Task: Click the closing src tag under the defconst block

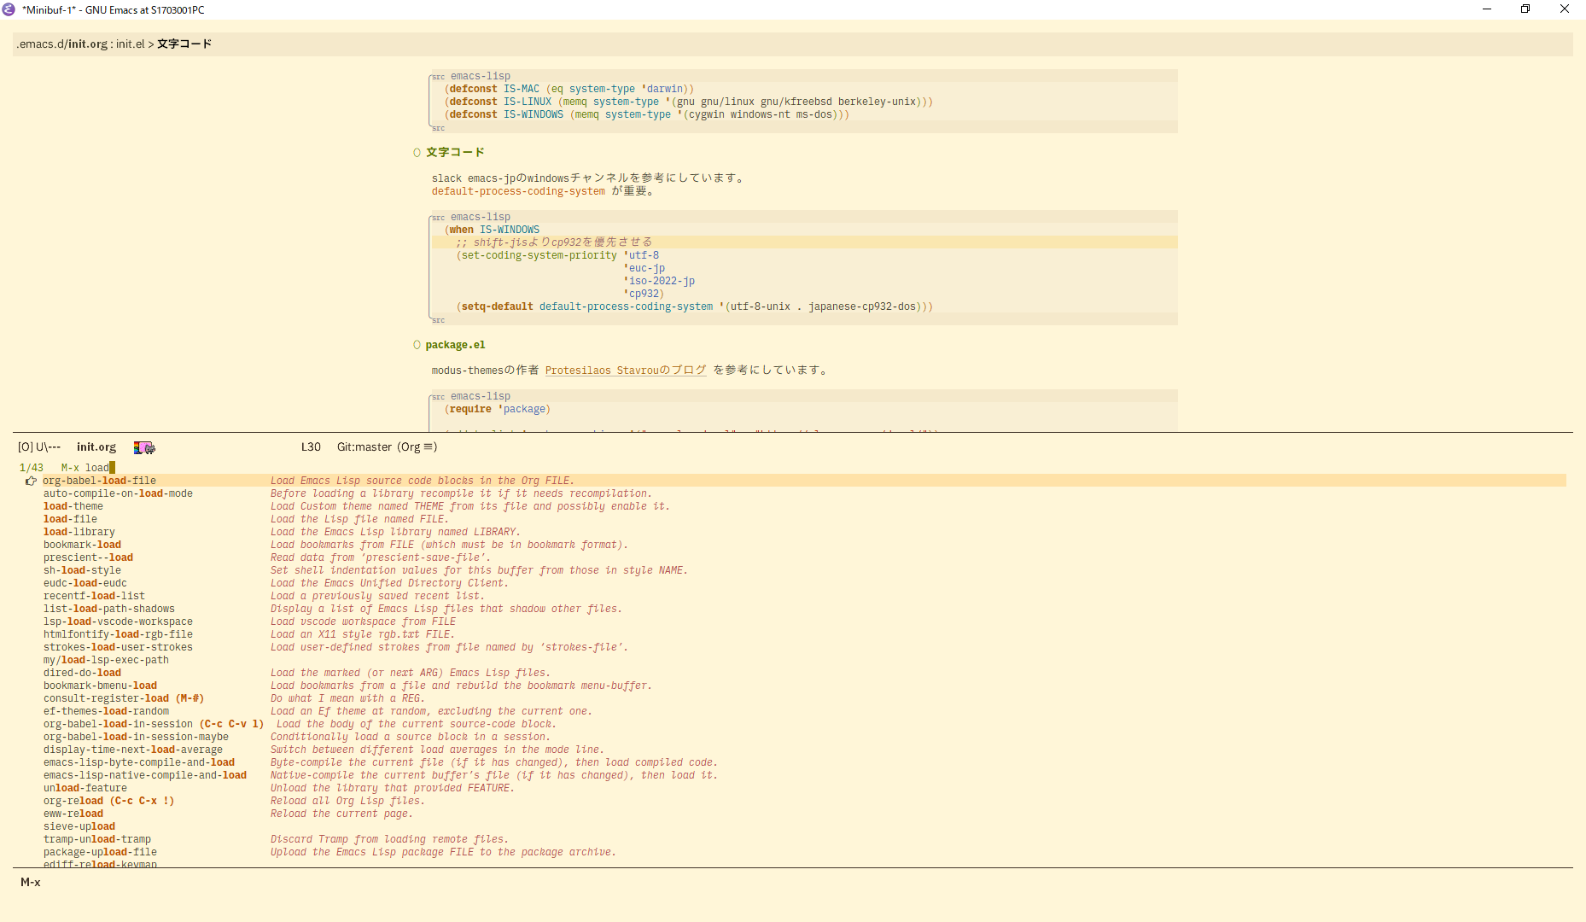Action: [x=438, y=128]
